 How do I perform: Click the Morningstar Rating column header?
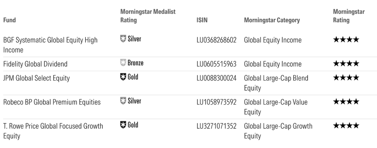(x=349, y=16)
